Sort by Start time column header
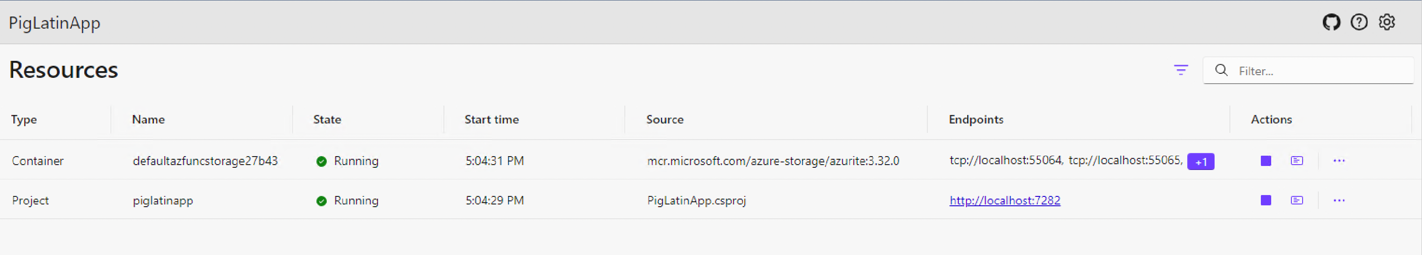Viewport: 1422px width, 255px height. click(x=492, y=119)
